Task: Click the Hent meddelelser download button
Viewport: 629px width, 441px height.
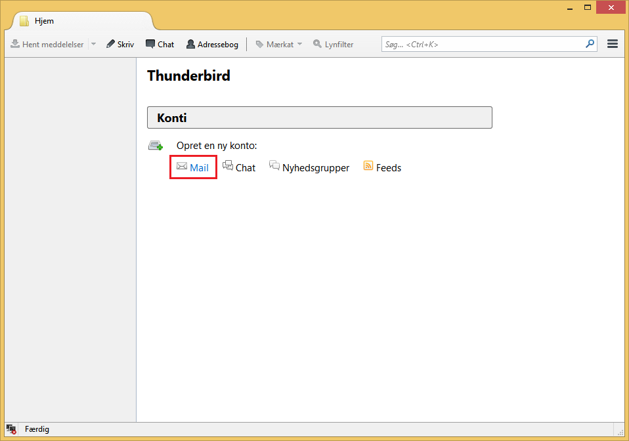Action: click(x=47, y=44)
